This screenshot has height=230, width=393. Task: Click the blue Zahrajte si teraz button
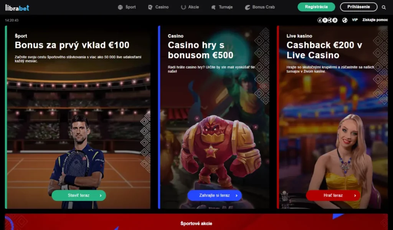pos(215,195)
